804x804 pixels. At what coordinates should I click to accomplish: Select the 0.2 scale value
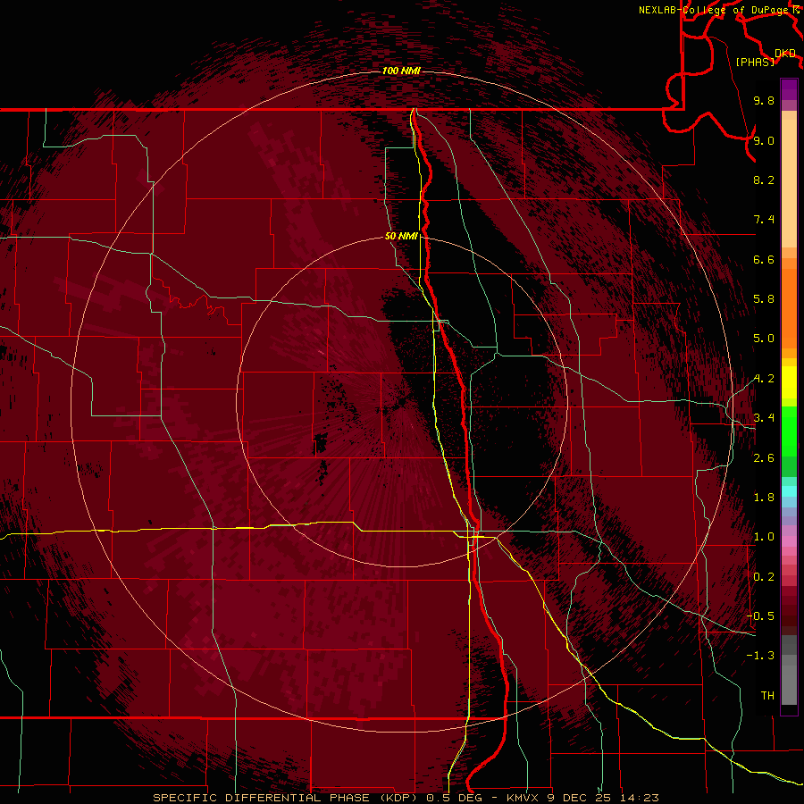tap(764, 577)
